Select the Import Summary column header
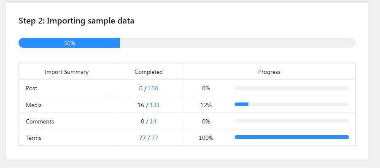This screenshot has height=168, width=380. (x=67, y=72)
